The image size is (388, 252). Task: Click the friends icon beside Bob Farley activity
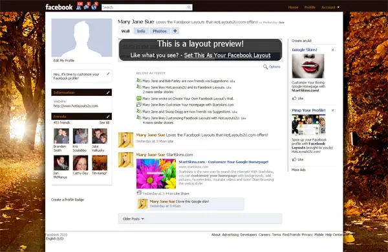139,80
